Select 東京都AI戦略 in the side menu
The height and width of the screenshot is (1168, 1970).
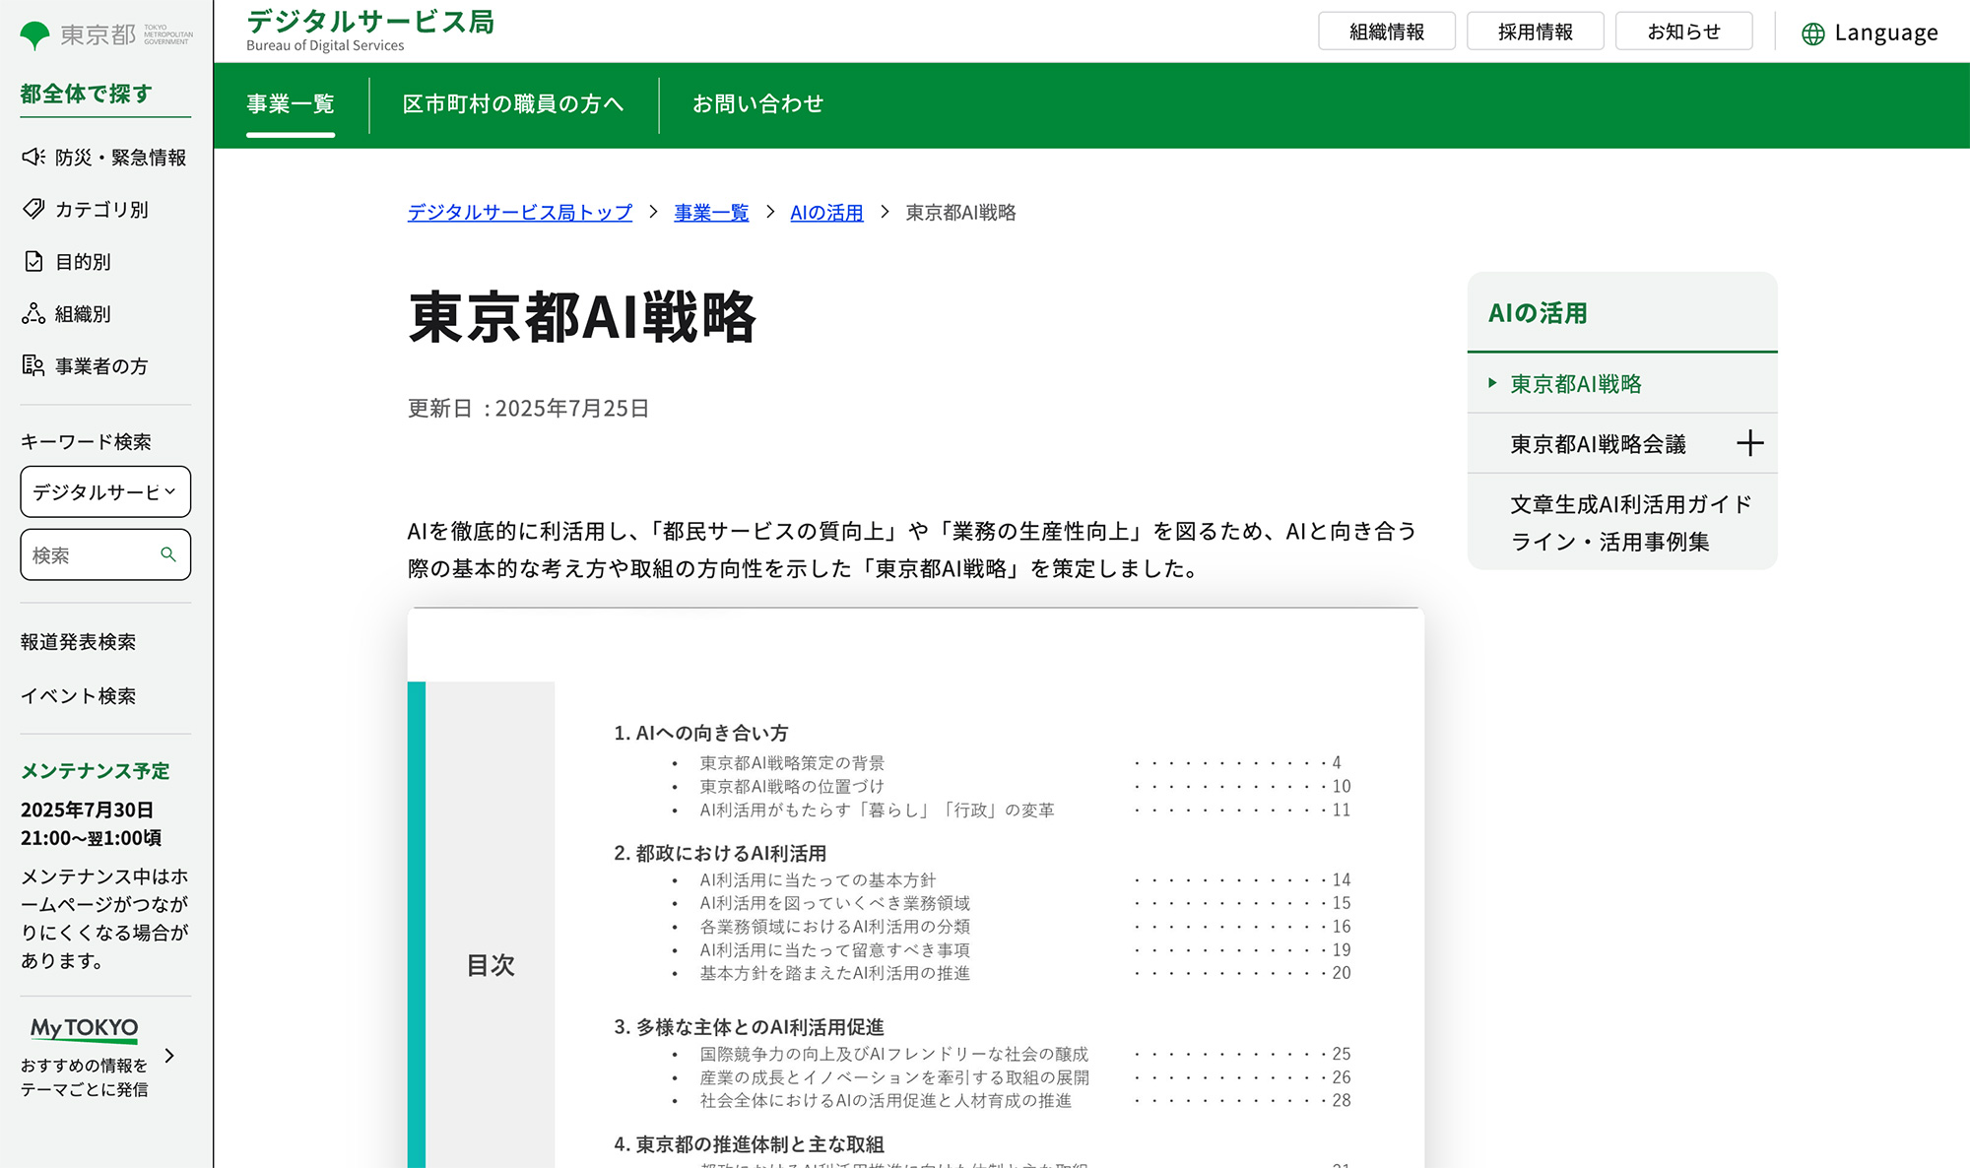[x=1576, y=384]
